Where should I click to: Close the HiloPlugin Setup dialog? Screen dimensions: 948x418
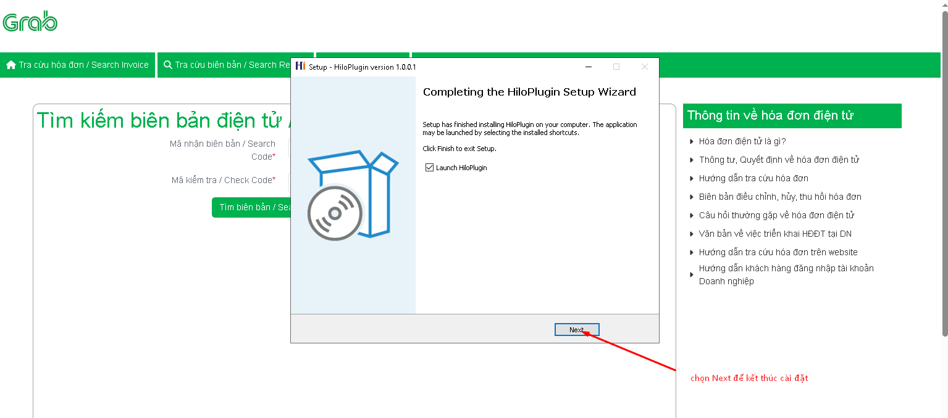pos(644,67)
